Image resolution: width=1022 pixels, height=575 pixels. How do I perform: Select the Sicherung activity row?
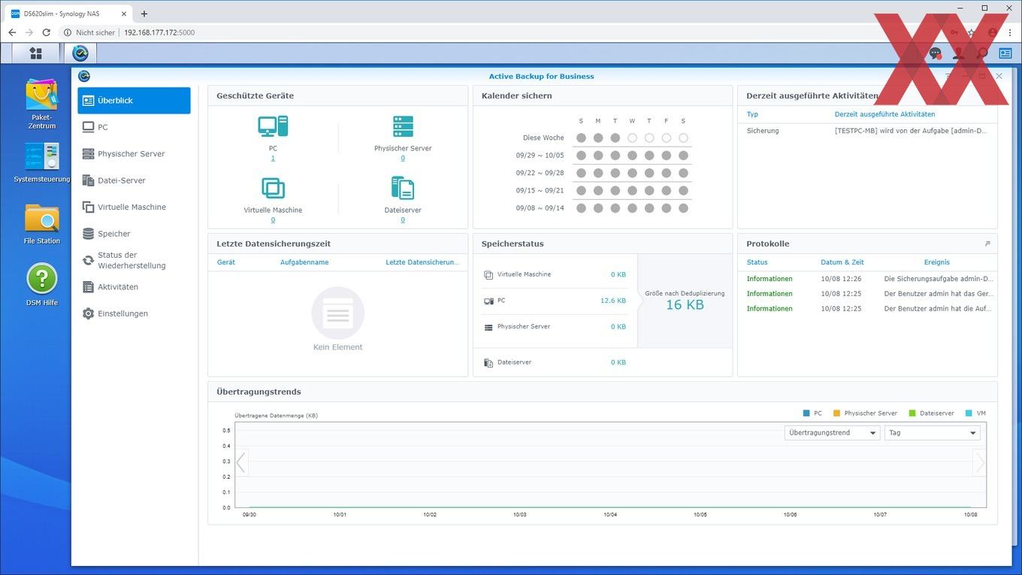click(x=867, y=131)
